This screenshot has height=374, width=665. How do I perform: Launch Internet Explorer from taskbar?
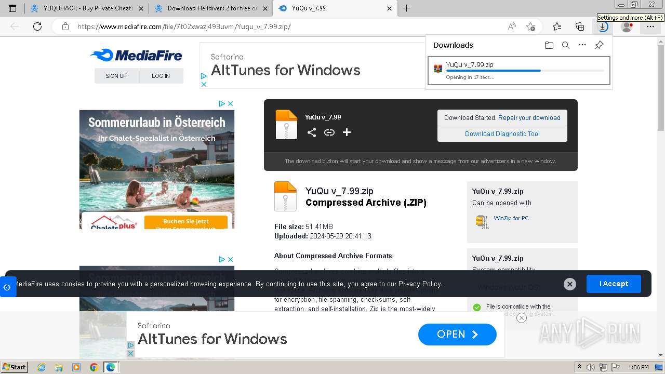pos(41,367)
